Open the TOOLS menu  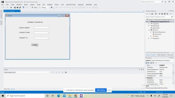pyautogui.click(x=57, y=5)
